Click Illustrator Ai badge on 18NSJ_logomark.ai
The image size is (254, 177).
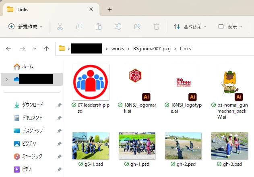(146, 97)
